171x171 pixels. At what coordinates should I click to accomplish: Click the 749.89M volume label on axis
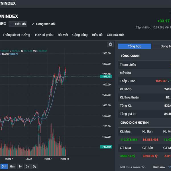tap(106, 147)
